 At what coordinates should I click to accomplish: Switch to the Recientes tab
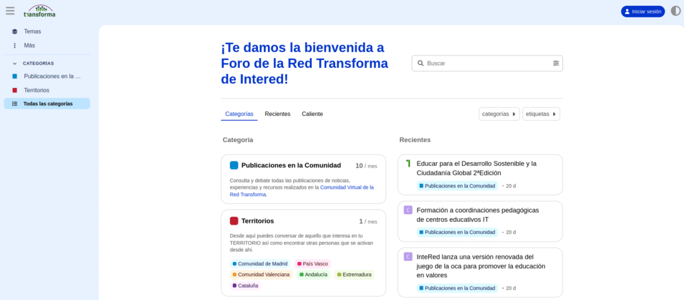277,114
